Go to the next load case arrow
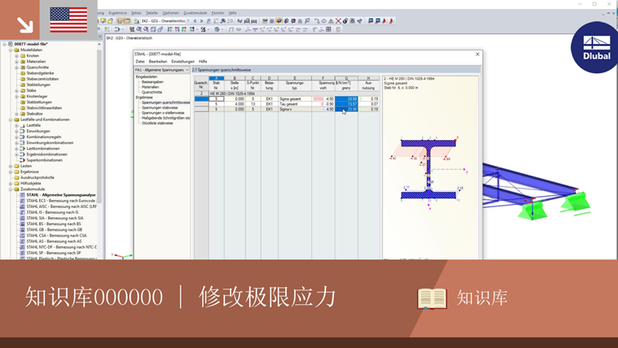This screenshot has width=618, height=348. point(202,21)
